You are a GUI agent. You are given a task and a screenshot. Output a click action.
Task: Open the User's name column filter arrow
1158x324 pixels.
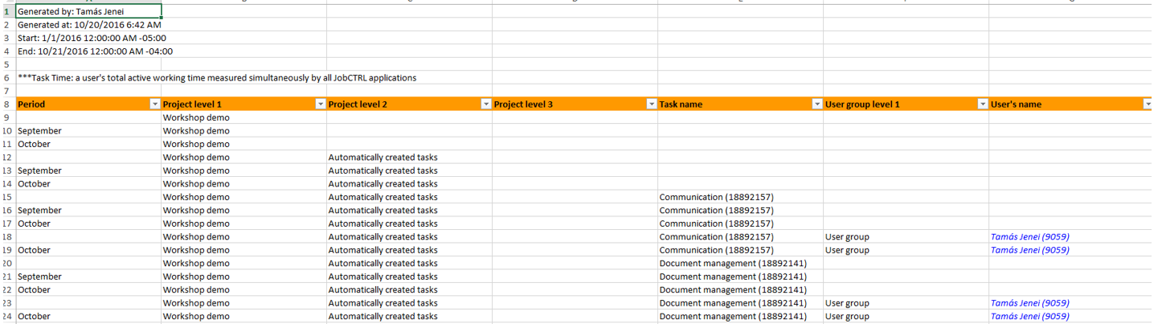tap(1148, 105)
